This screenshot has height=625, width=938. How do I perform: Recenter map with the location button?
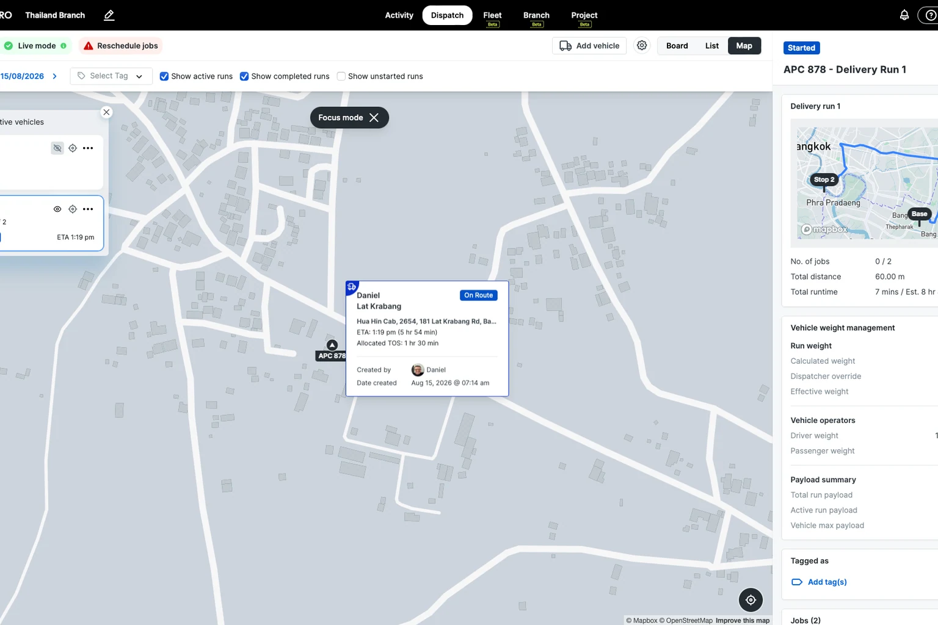pyautogui.click(x=751, y=600)
